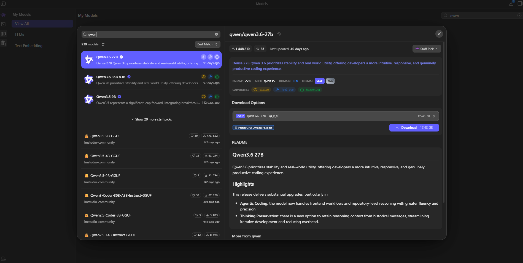
Task: Click the model details panel scrollbar
Action: [x=444, y=122]
